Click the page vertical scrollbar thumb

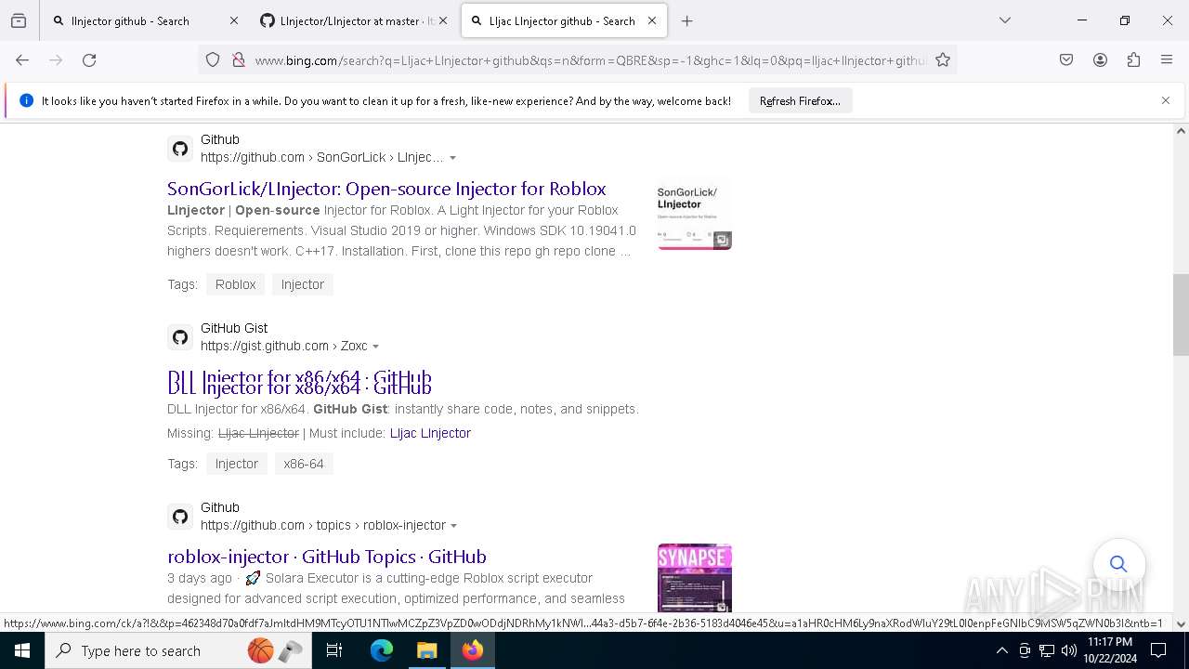coord(1181,315)
